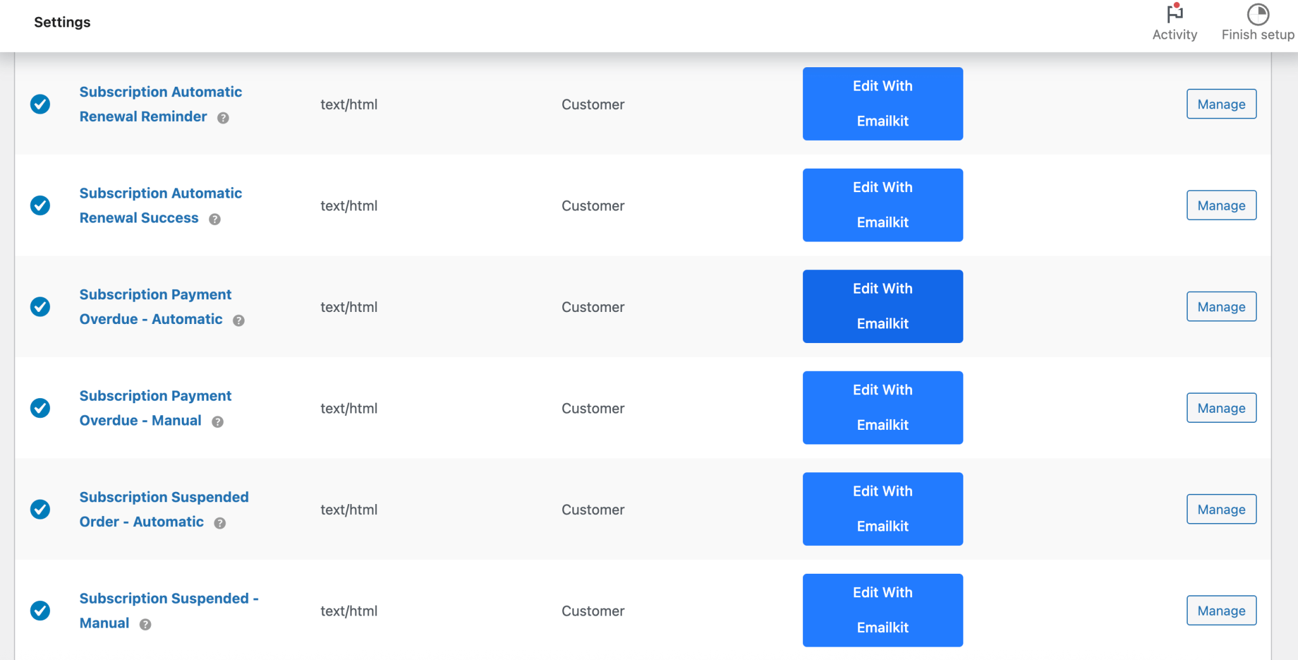
Task: Disable the Subscription Payment Overdue - Automatic email
Action: [x=39, y=306]
